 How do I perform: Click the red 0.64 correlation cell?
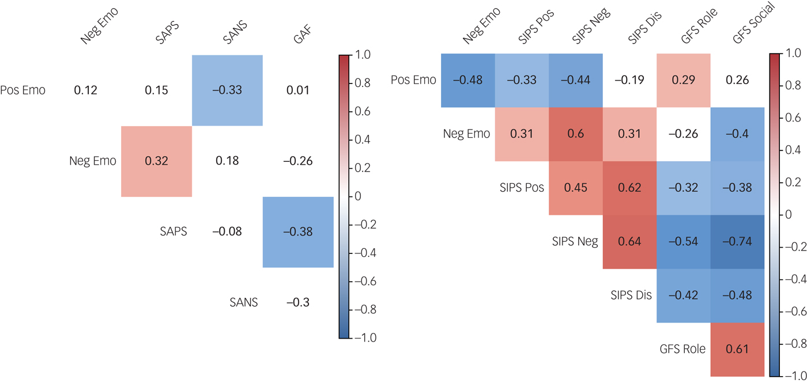pyautogui.click(x=629, y=242)
